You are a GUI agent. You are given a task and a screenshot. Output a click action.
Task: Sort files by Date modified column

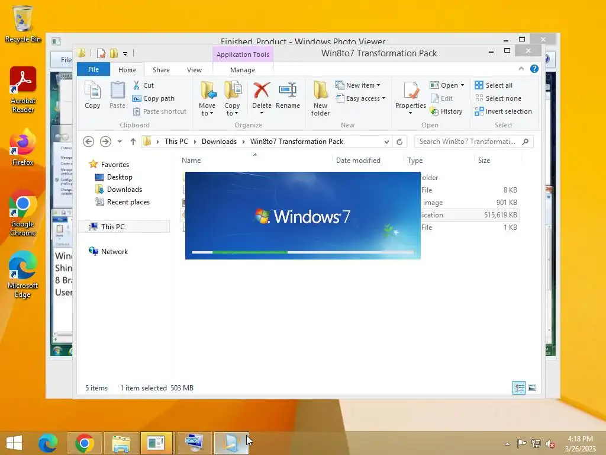(x=358, y=160)
